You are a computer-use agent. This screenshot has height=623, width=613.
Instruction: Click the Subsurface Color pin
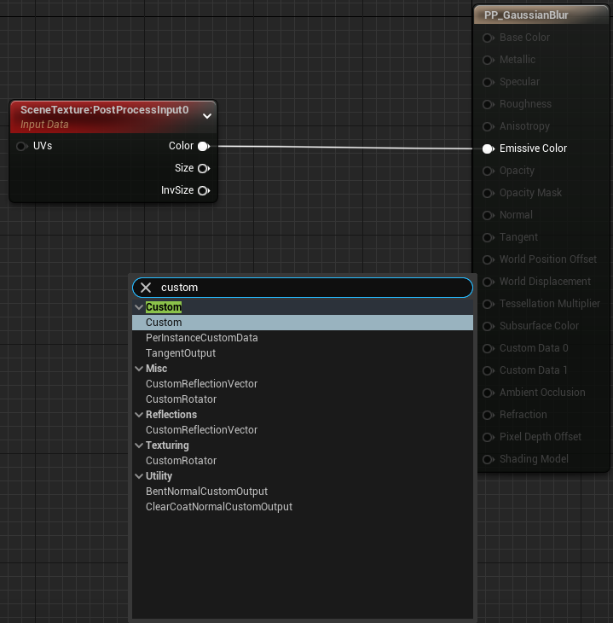[x=488, y=326]
